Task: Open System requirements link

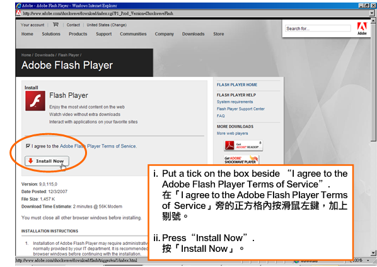Action: (x=235, y=102)
